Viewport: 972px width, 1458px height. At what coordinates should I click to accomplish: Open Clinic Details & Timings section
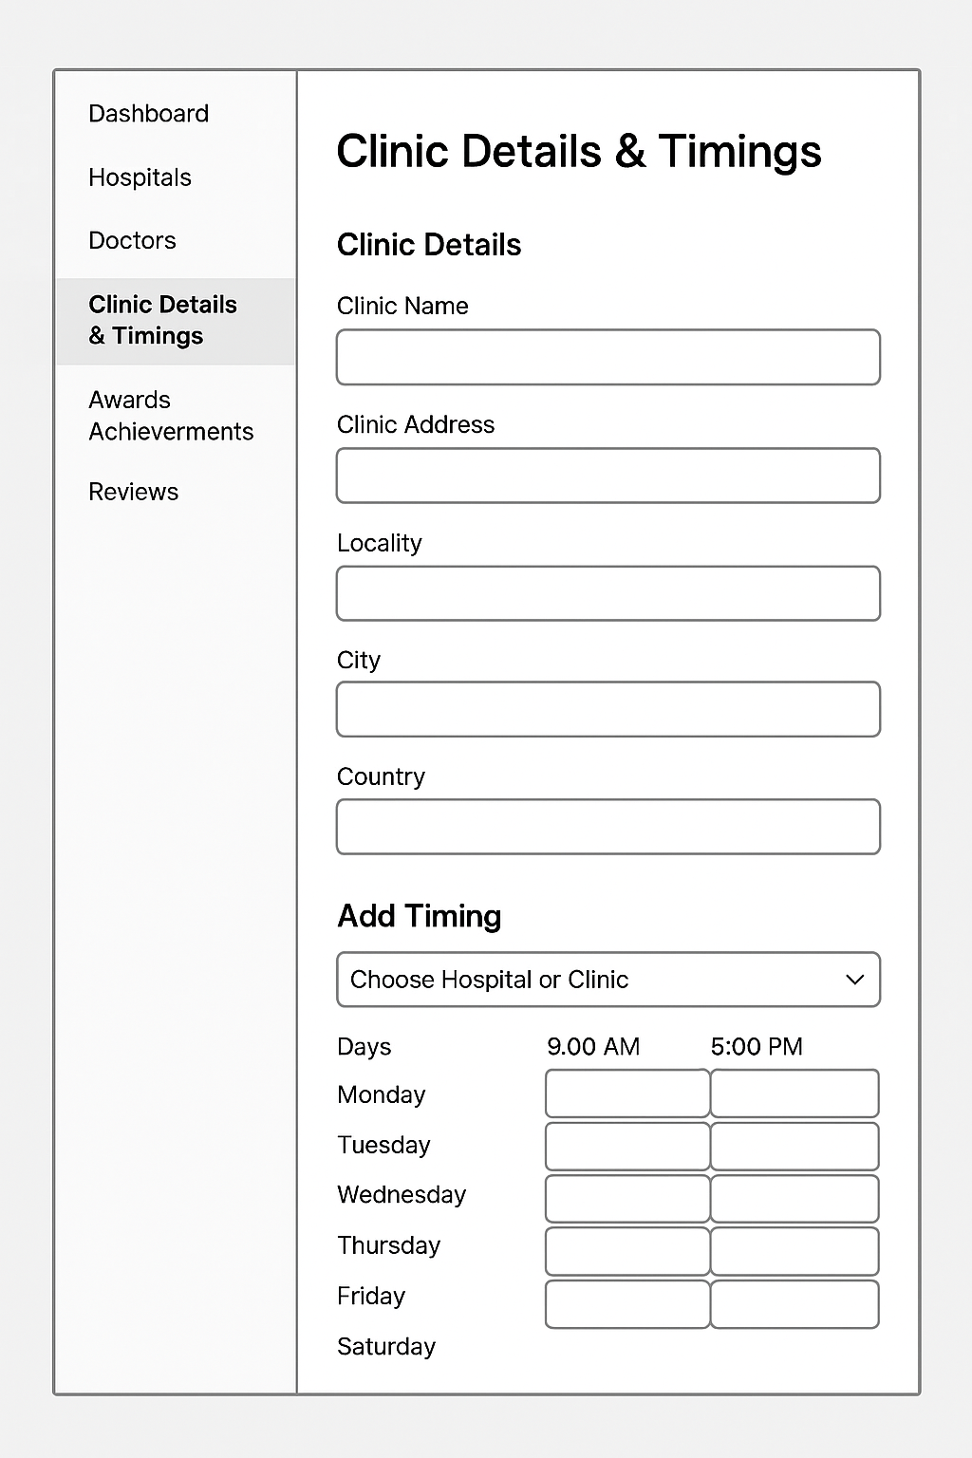(x=162, y=321)
